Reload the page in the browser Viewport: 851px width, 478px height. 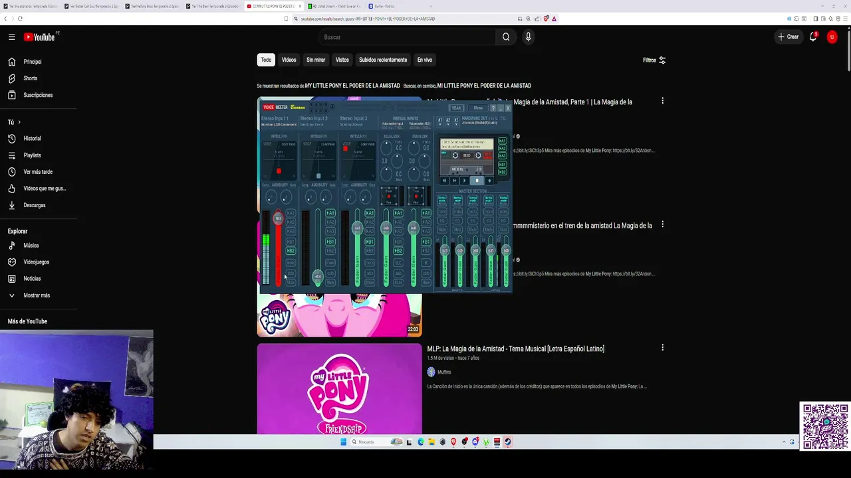[20, 19]
